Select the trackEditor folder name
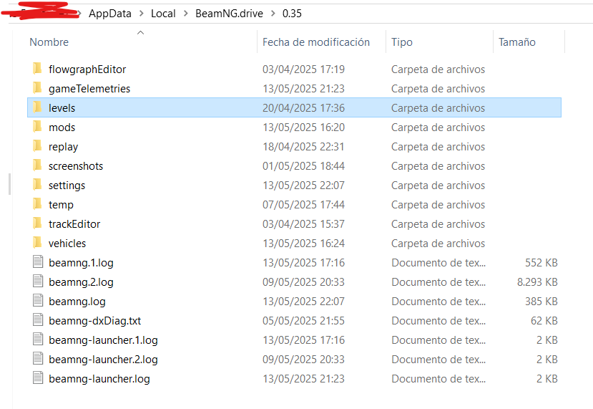The image size is (593, 409). click(x=74, y=223)
